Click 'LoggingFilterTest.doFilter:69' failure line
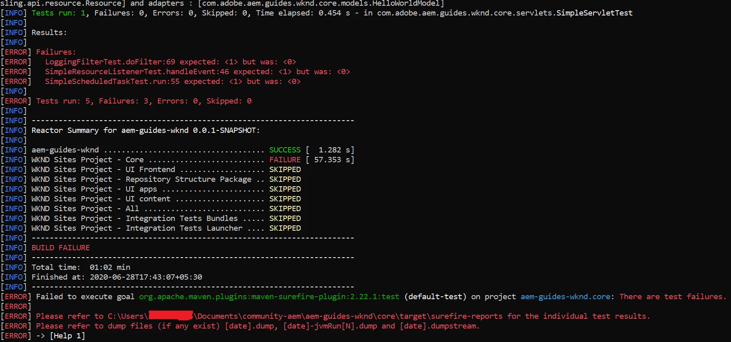The height and width of the screenshot is (342, 731). click(171, 62)
